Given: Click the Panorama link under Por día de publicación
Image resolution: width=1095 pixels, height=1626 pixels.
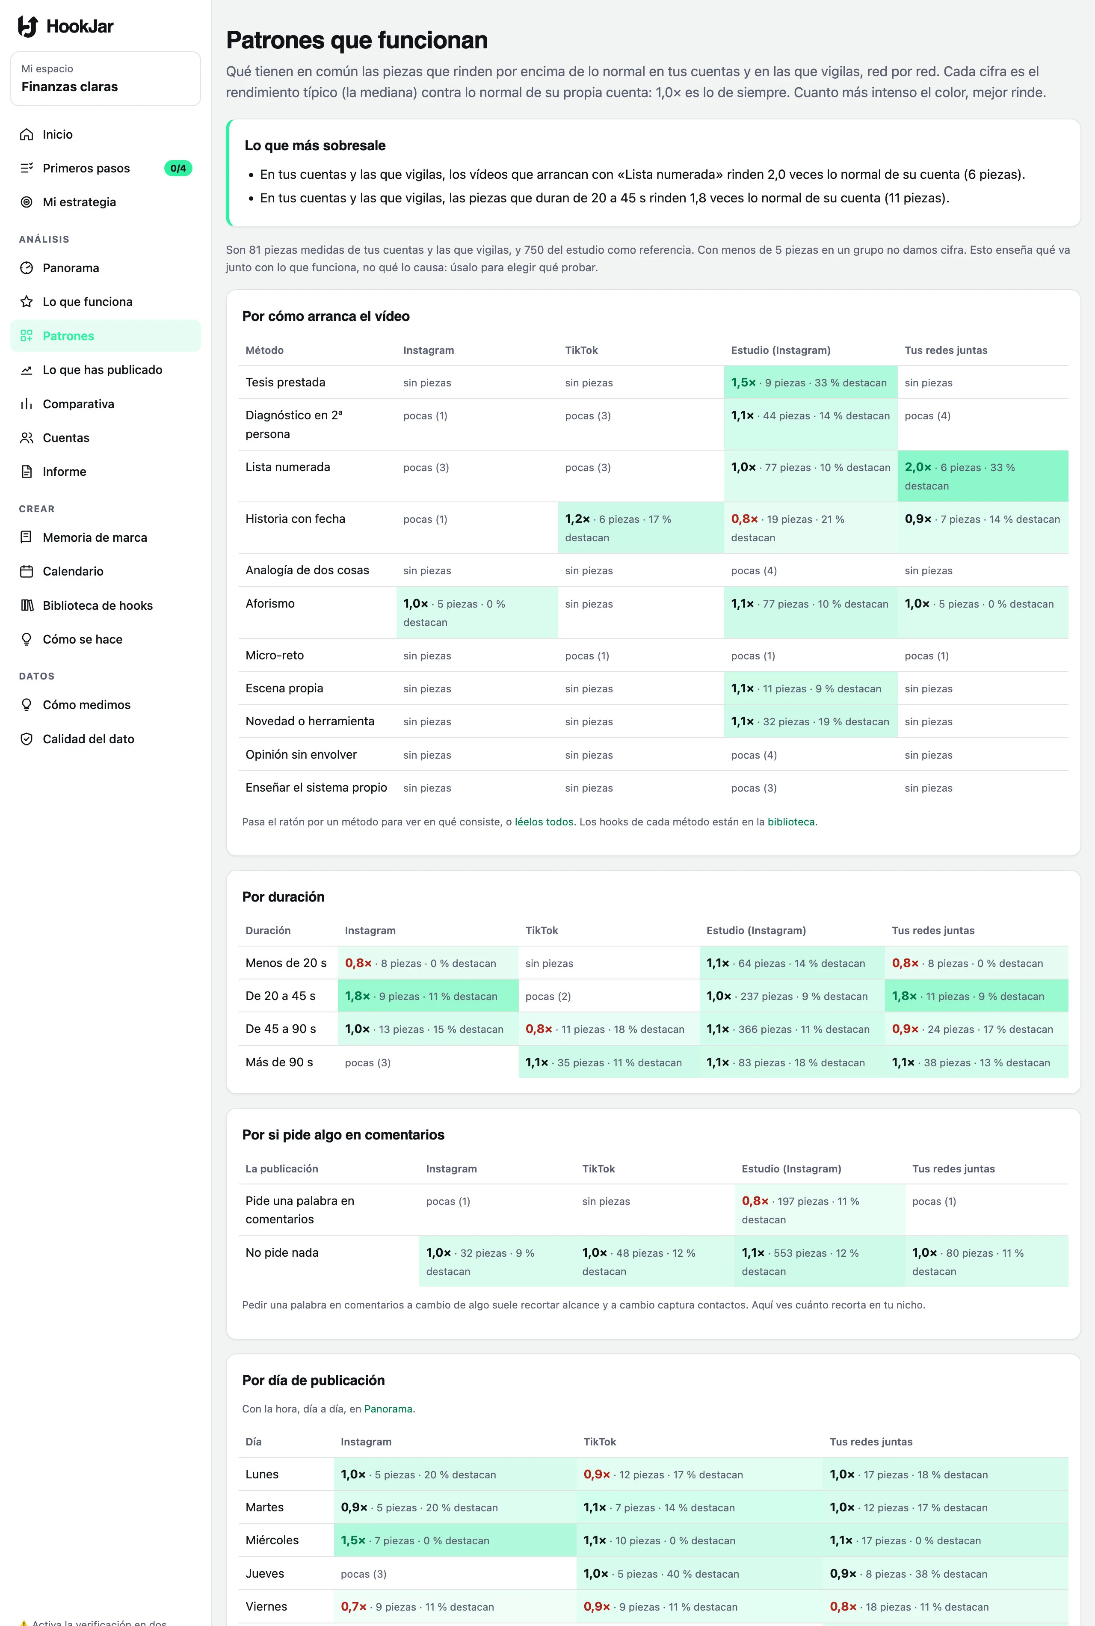Looking at the screenshot, I should pyautogui.click(x=388, y=1409).
